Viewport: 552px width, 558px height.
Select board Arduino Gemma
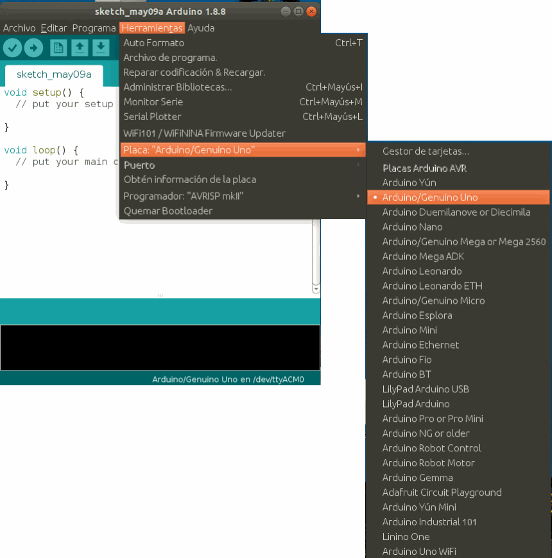tap(458, 478)
